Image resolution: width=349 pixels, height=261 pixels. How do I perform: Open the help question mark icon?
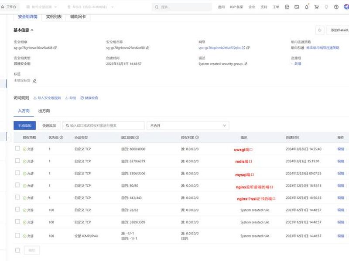[336, 7]
